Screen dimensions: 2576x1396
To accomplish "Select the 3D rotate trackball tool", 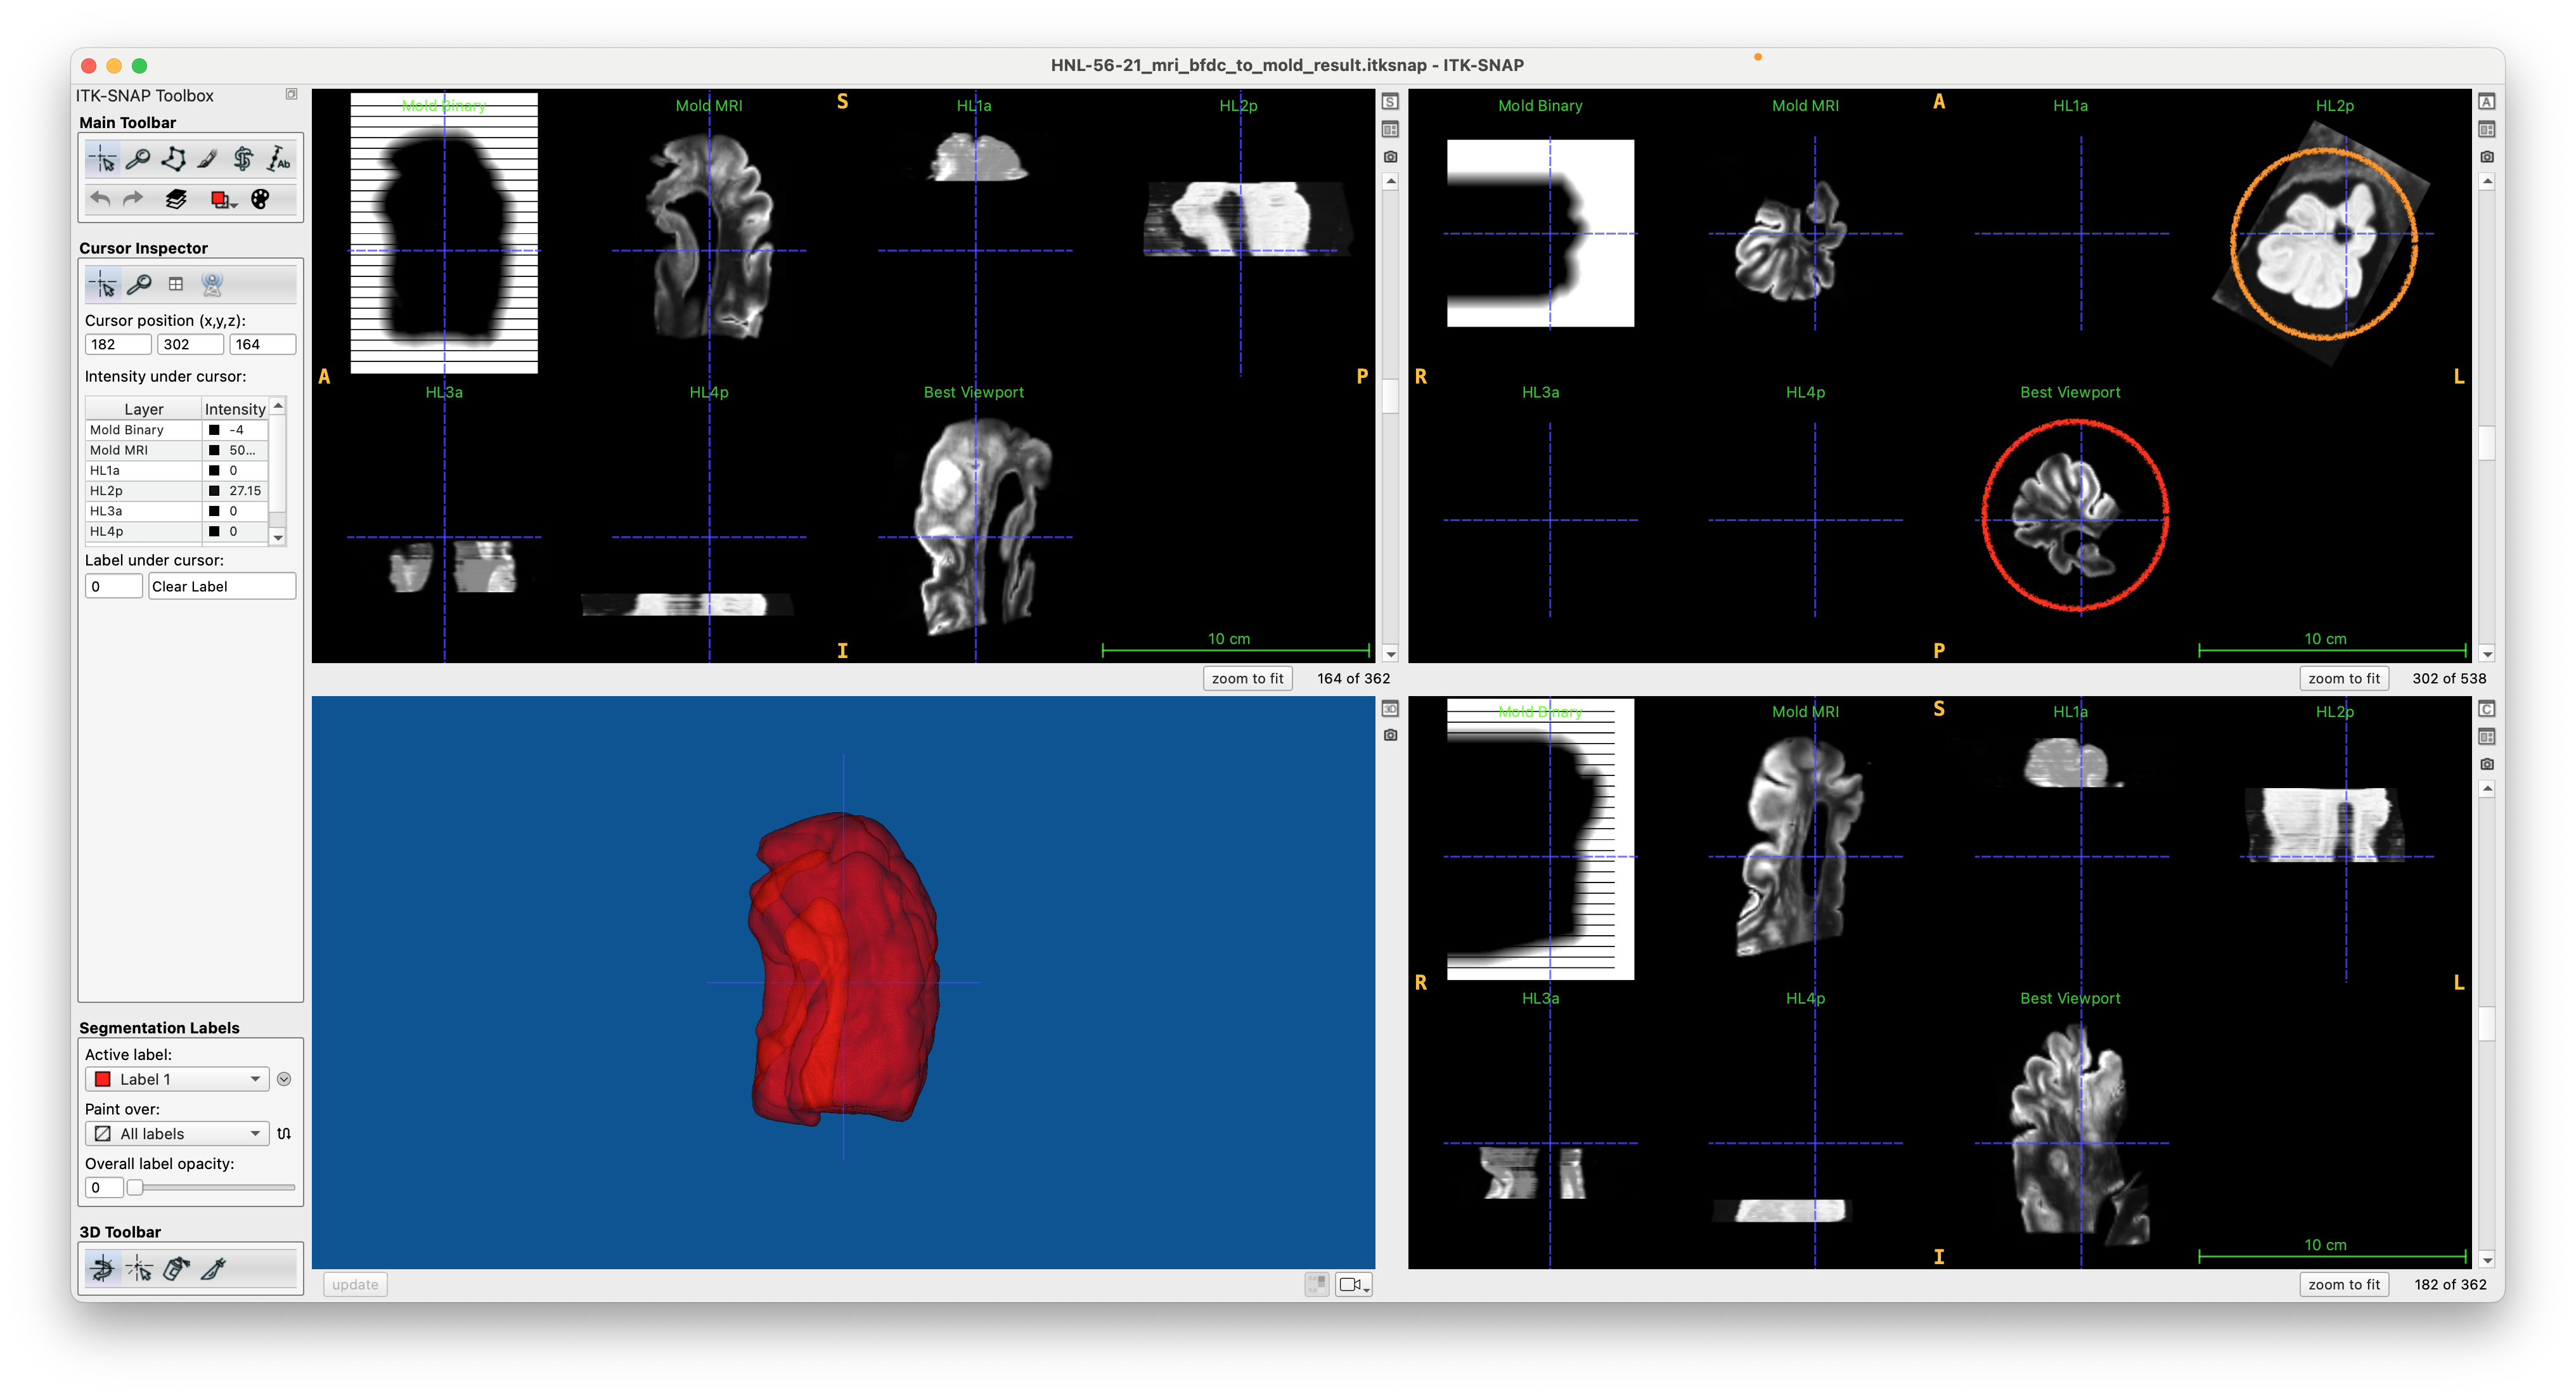I will 103,1269.
